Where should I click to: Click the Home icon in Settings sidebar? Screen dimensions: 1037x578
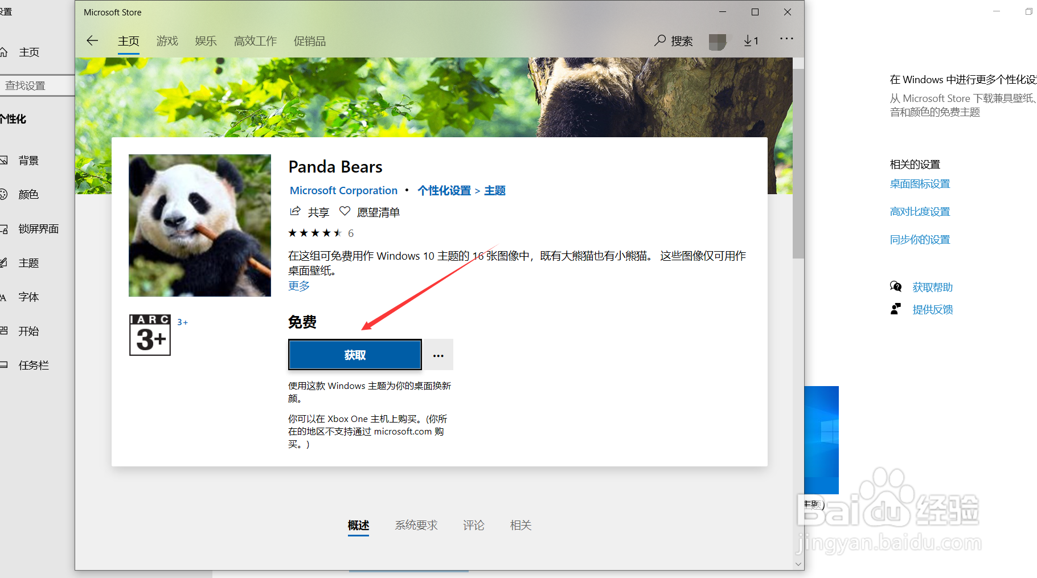pos(3,52)
